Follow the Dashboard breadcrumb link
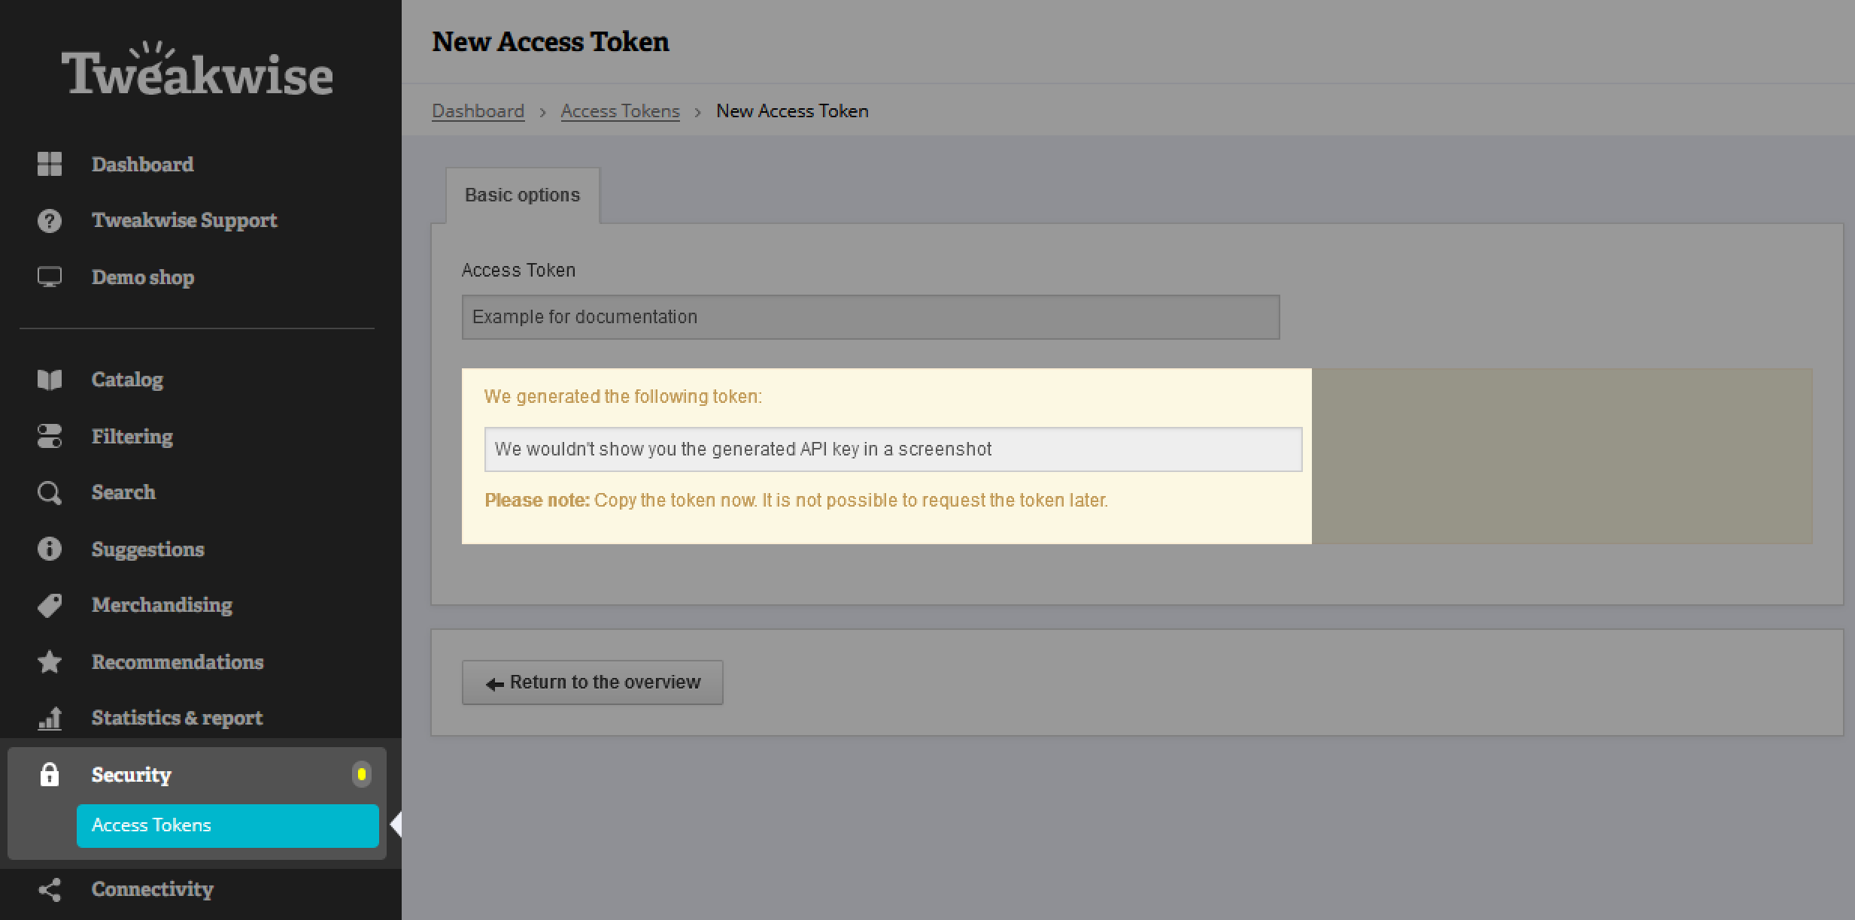 pos(478,111)
